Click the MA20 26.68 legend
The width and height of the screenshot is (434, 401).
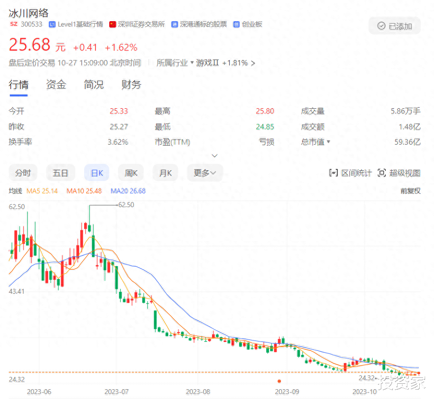[128, 191]
